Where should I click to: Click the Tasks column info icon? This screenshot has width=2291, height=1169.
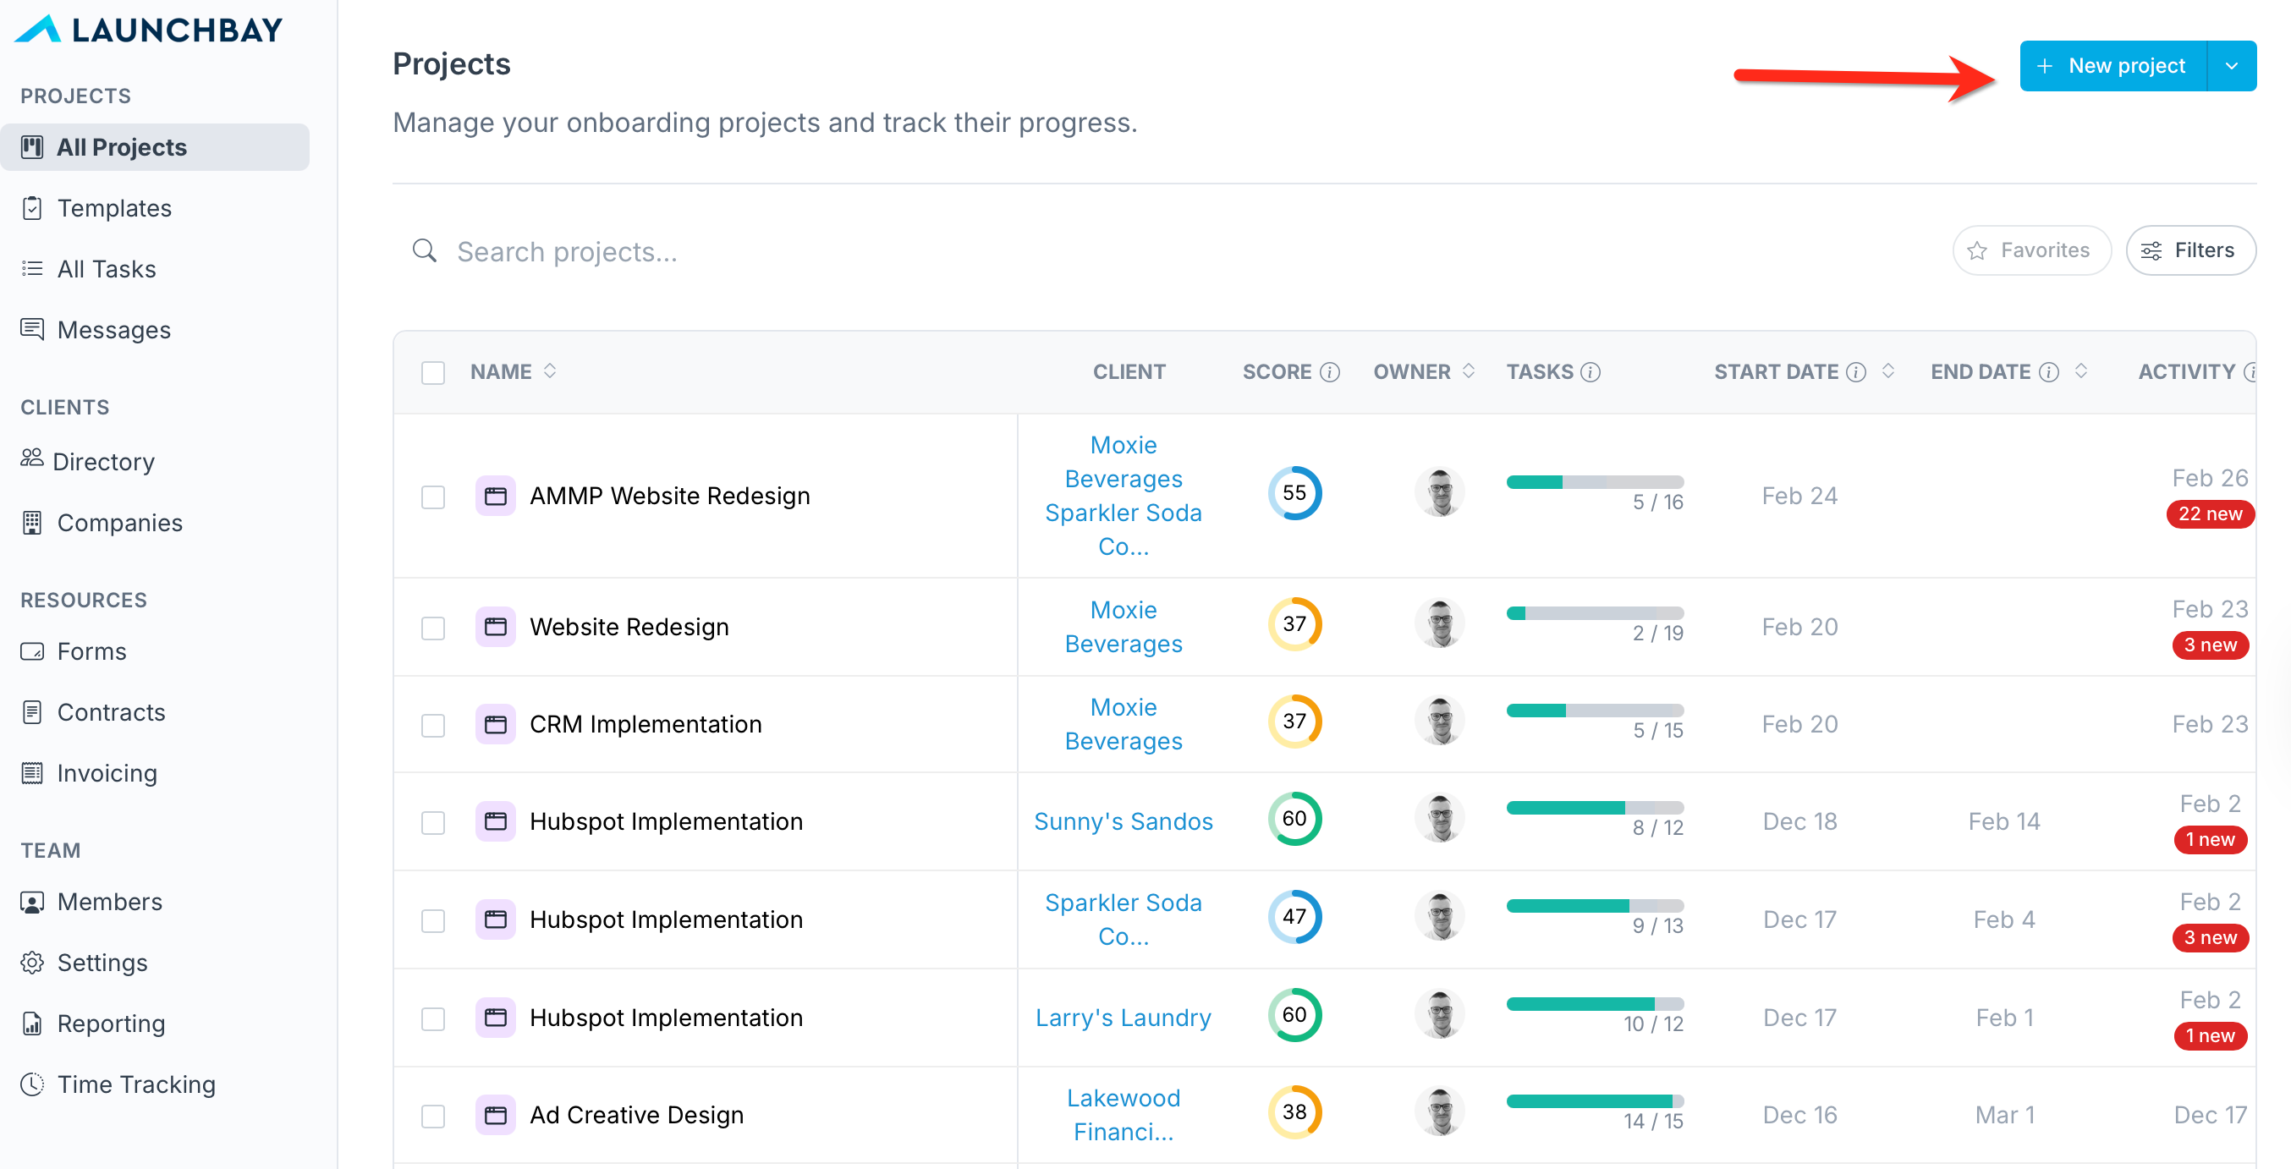(x=1591, y=371)
